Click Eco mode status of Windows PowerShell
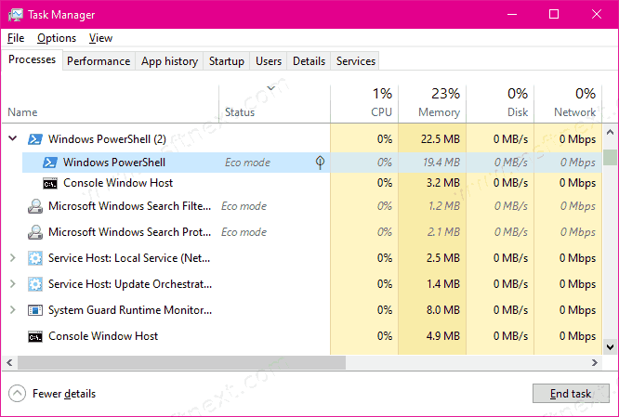The width and height of the screenshot is (619, 417). click(247, 163)
